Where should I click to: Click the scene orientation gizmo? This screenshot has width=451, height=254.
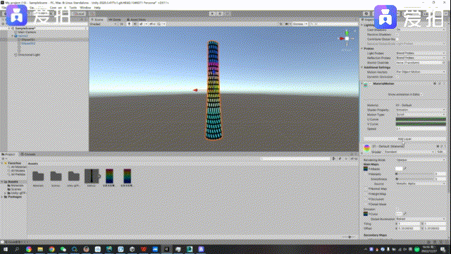(347, 38)
